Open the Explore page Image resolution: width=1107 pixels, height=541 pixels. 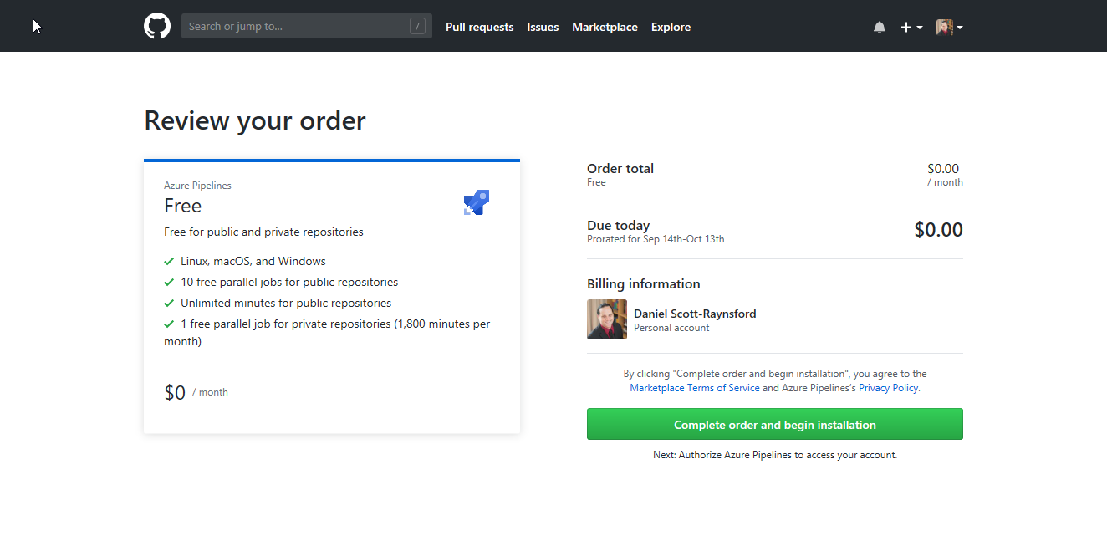(x=671, y=28)
